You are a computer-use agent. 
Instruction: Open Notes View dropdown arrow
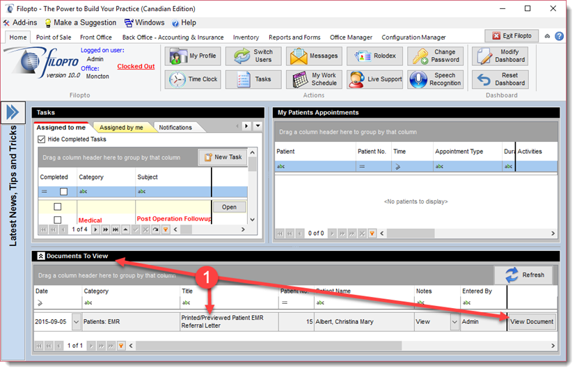click(x=455, y=322)
